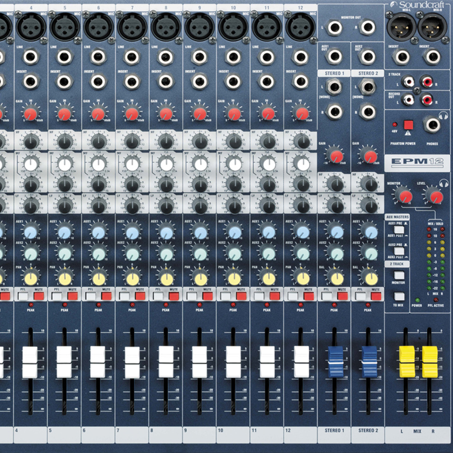Click the LINE jack on channel 9

(199, 57)
